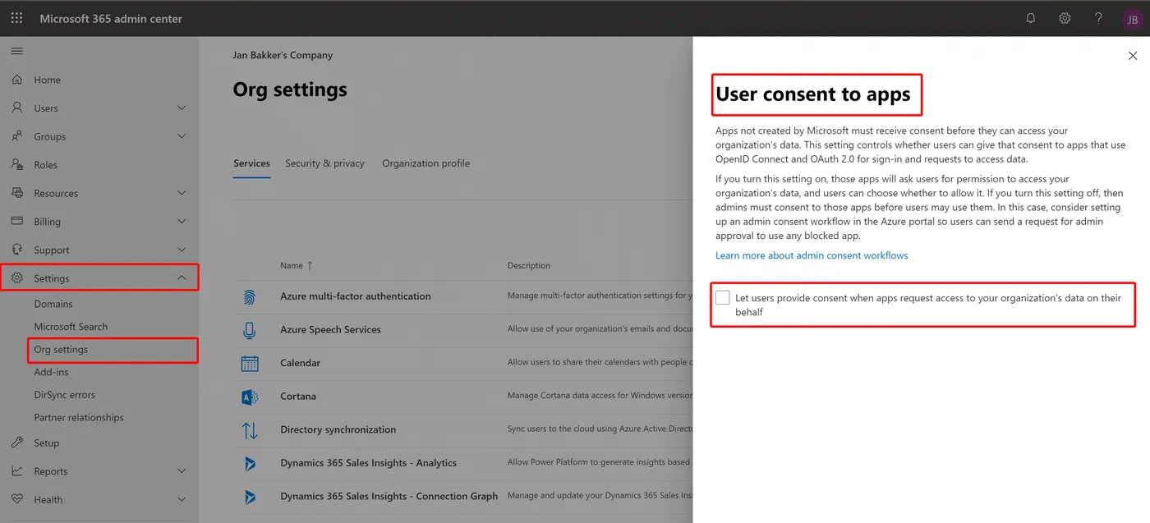The width and height of the screenshot is (1150, 523).
Task: Click the Dynamics 365 Connection Graph icon
Action: point(250,497)
